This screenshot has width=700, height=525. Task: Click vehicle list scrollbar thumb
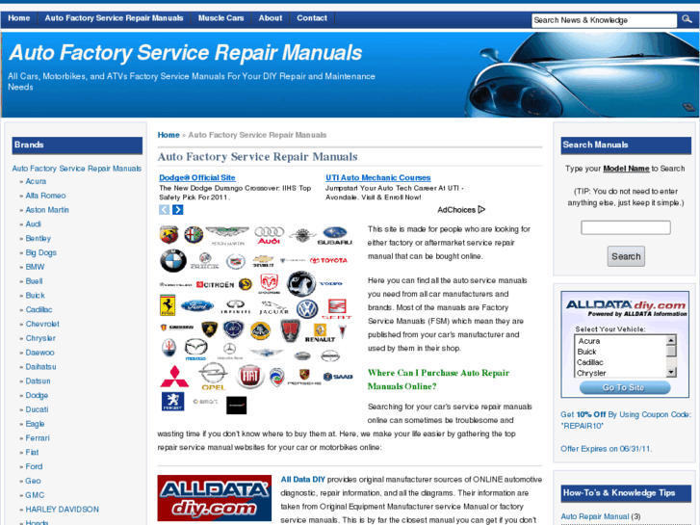click(x=670, y=351)
